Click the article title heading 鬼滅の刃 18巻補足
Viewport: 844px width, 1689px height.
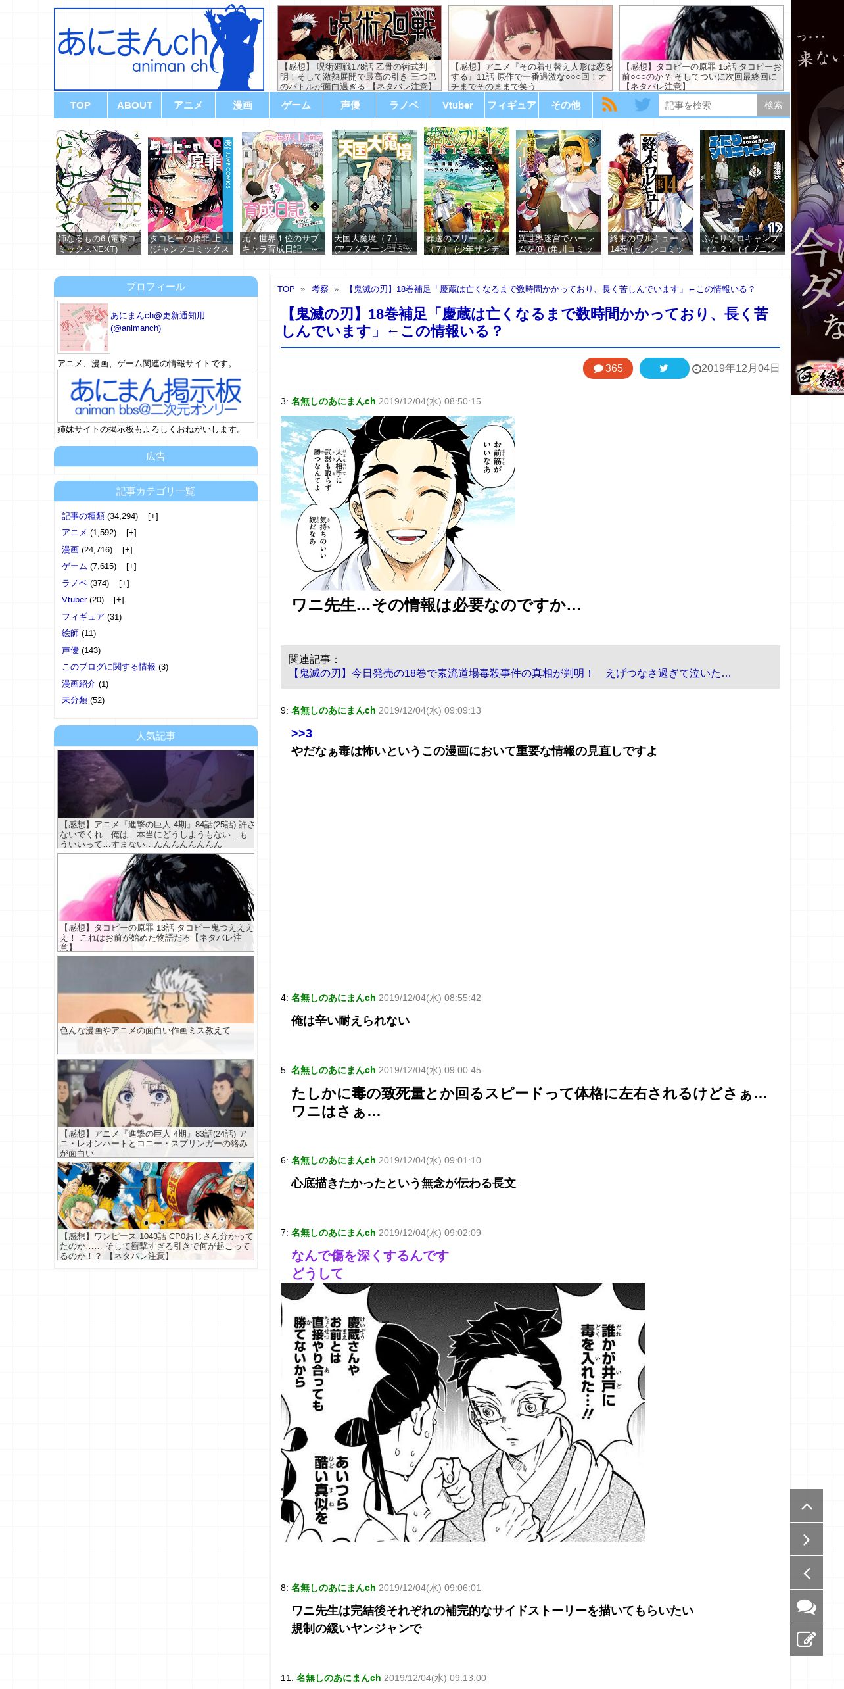click(526, 323)
